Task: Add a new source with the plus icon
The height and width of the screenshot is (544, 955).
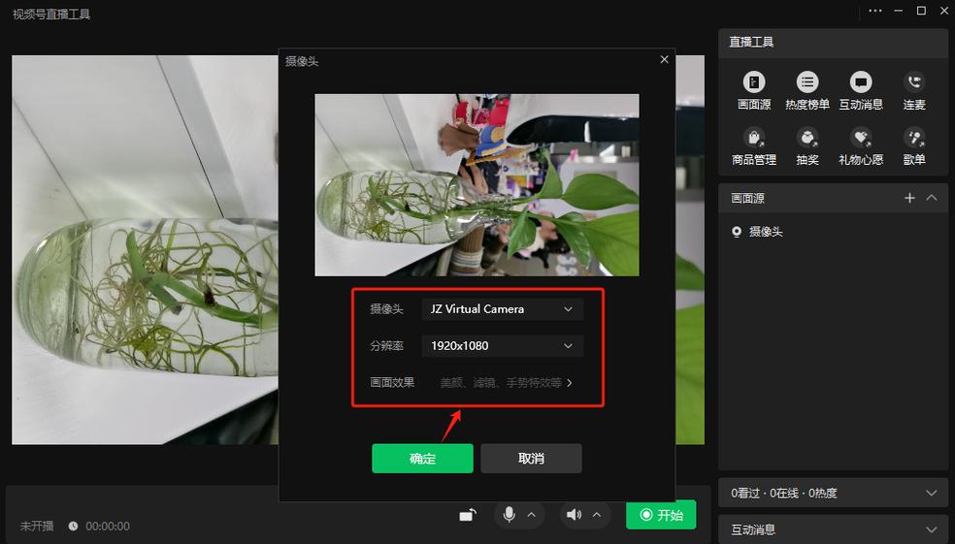Action: pyautogui.click(x=909, y=198)
